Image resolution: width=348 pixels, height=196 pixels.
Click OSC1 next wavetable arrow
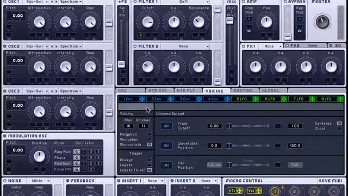(56, 2)
